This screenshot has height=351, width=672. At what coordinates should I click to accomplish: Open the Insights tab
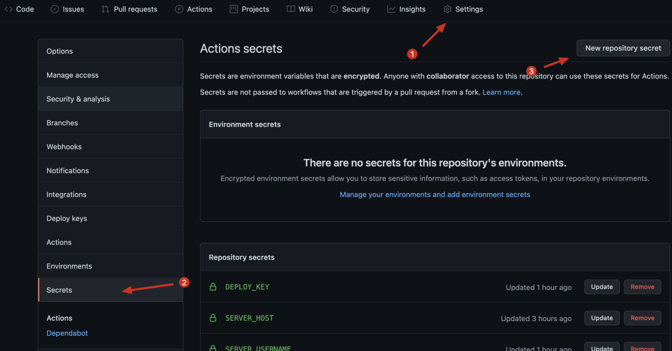[x=406, y=9]
